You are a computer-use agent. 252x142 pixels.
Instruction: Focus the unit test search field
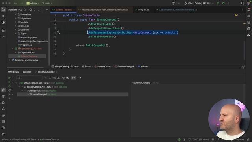click(29, 78)
